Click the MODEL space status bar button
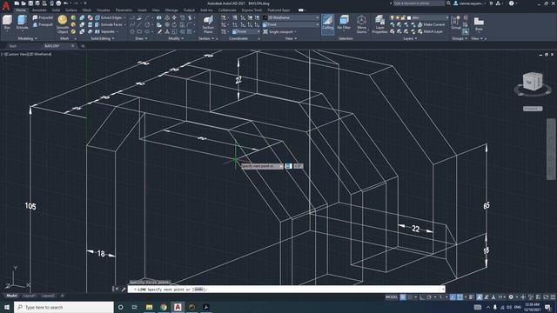Viewport: 557px width, 313px height. 392,297
